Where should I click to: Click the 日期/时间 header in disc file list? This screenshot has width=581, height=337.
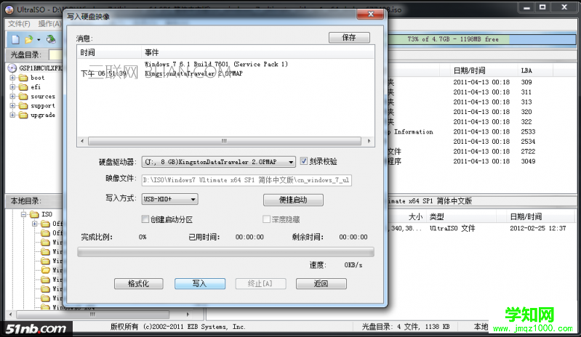(469, 70)
